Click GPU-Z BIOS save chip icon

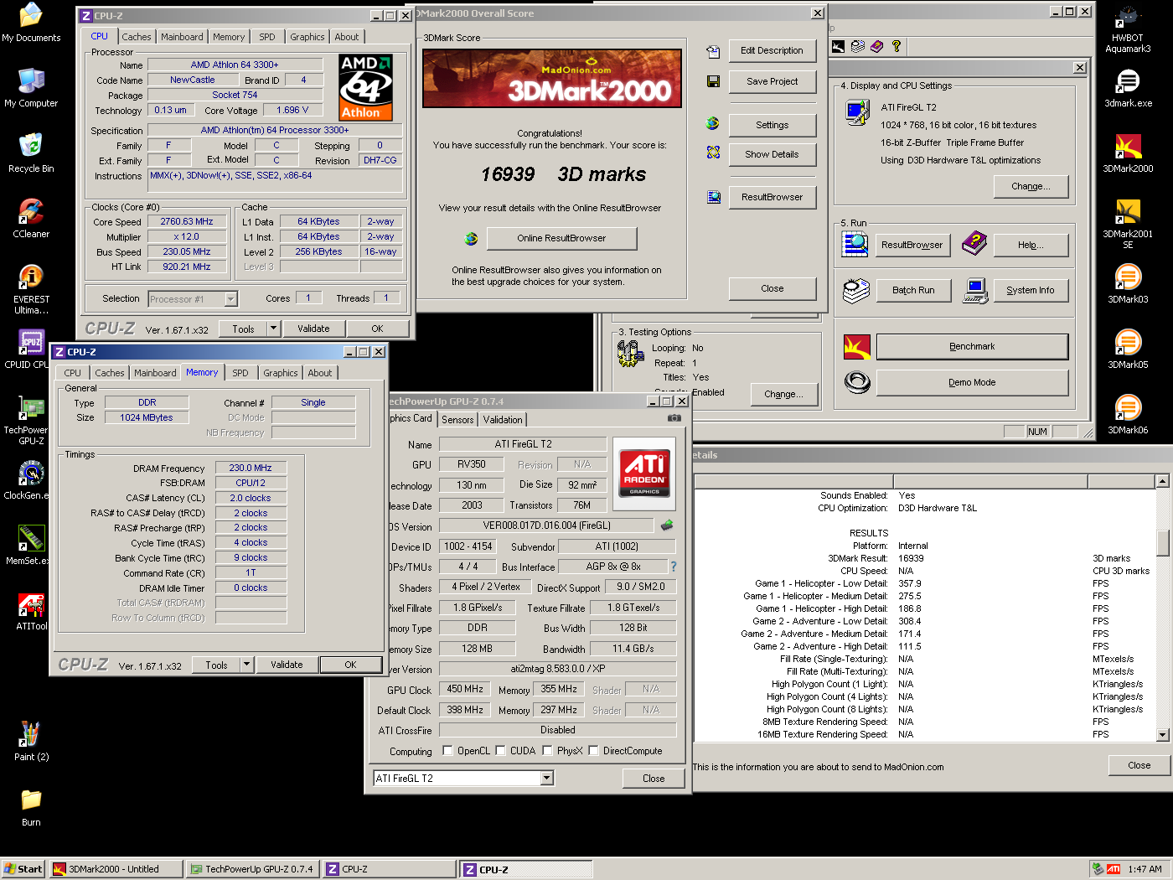point(667,525)
